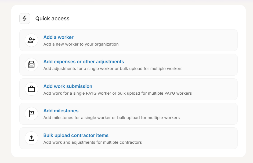Go to 'Add work submission'
The width and height of the screenshot is (253, 163).
click(68, 86)
